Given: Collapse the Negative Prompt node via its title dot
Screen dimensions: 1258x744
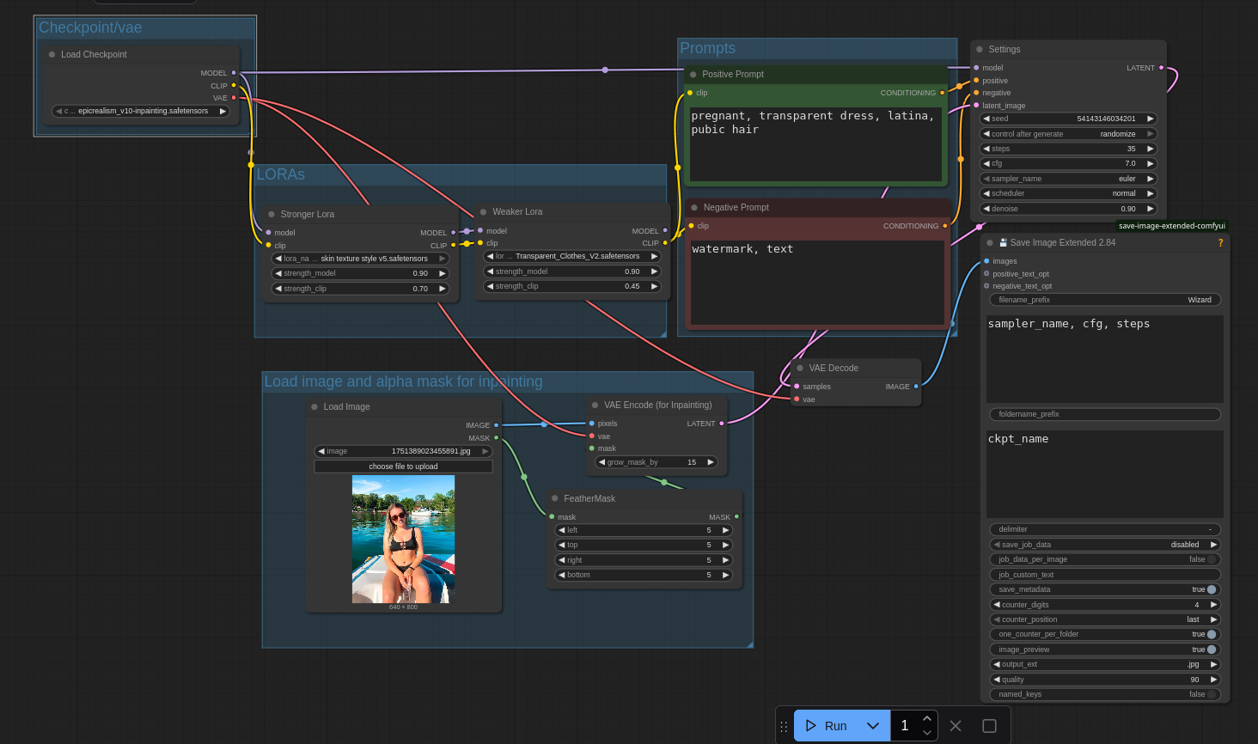Looking at the screenshot, I should pos(694,207).
